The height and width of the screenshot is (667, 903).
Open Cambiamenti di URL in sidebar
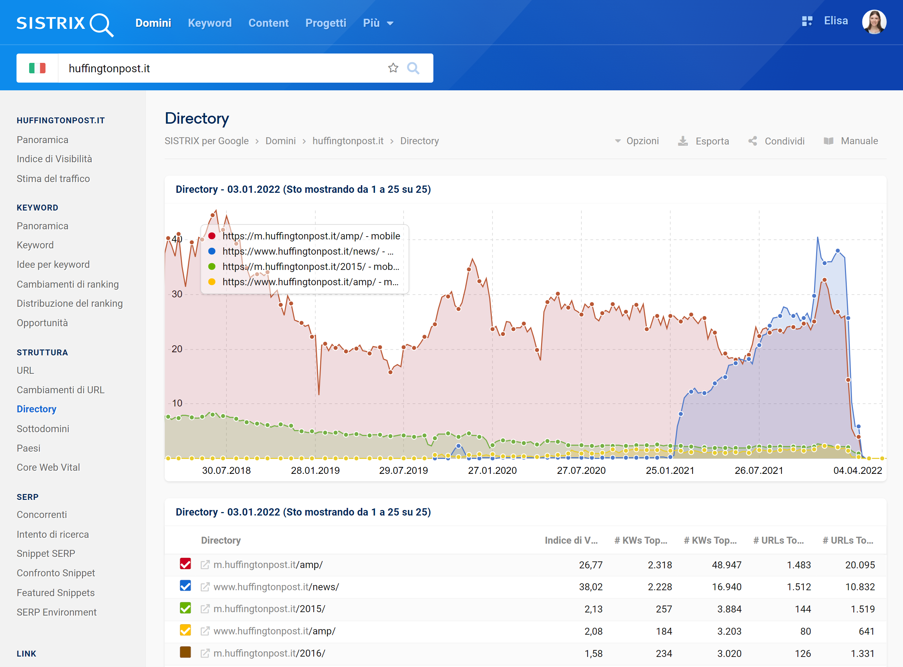[60, 390]
